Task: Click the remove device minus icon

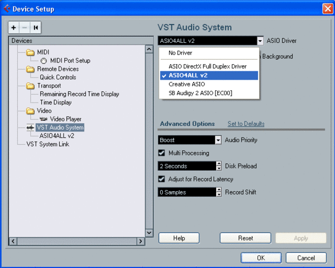Action: 25,27
